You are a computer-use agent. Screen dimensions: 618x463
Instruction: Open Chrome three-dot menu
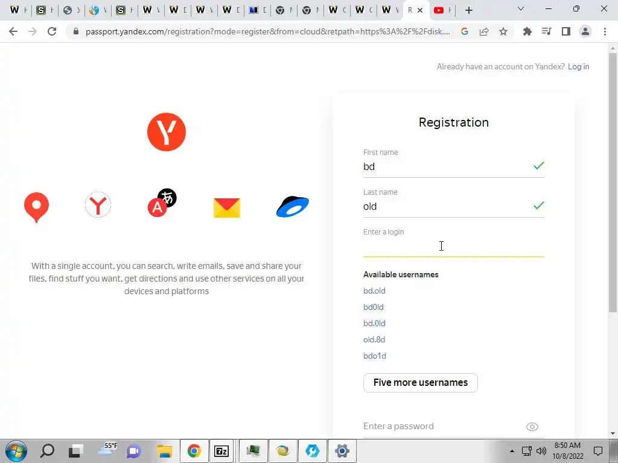click(x=605, y=31)
